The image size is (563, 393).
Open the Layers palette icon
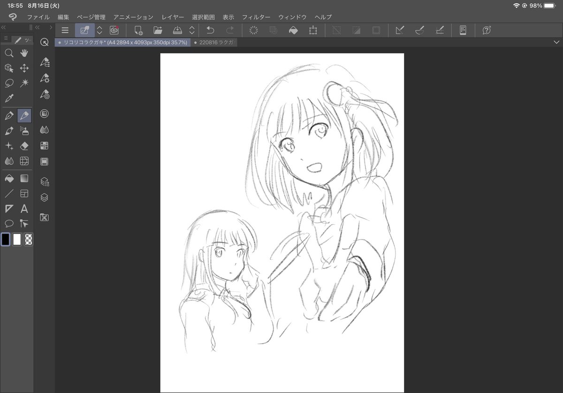point(45,197)
